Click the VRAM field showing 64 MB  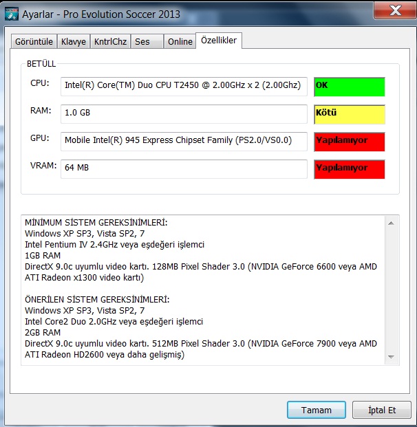(x=184, y=168)
